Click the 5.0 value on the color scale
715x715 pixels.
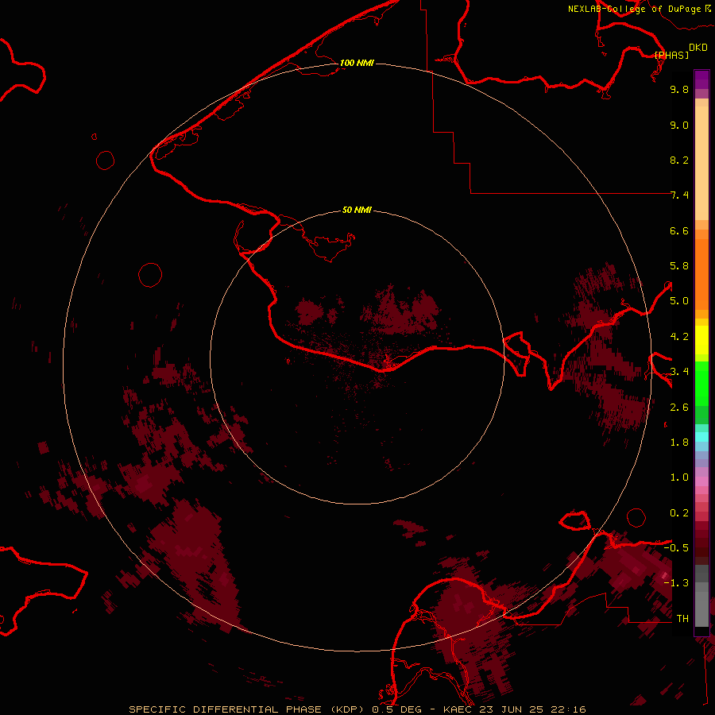(679, 301)
